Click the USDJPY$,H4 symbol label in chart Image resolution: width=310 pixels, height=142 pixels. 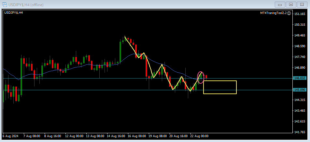tap(13, 13)
